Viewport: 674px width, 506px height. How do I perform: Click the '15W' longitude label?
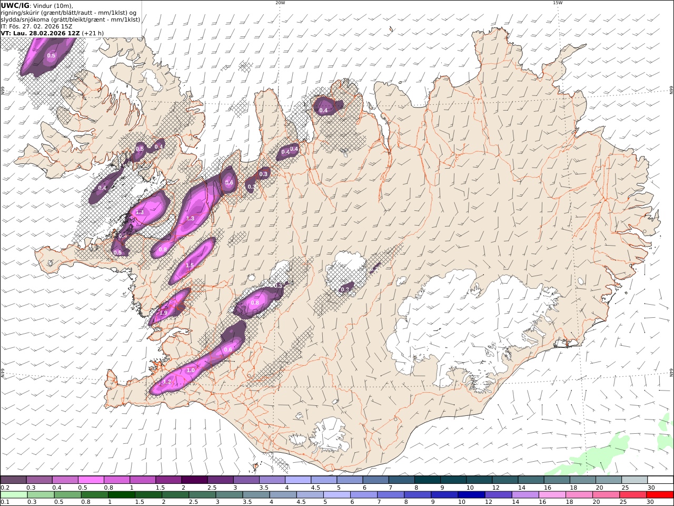[x=558, y=3]
